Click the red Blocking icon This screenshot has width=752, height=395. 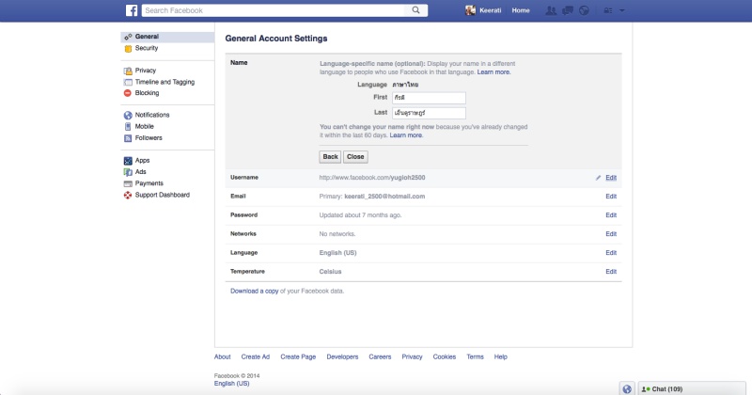coord(128,93)
